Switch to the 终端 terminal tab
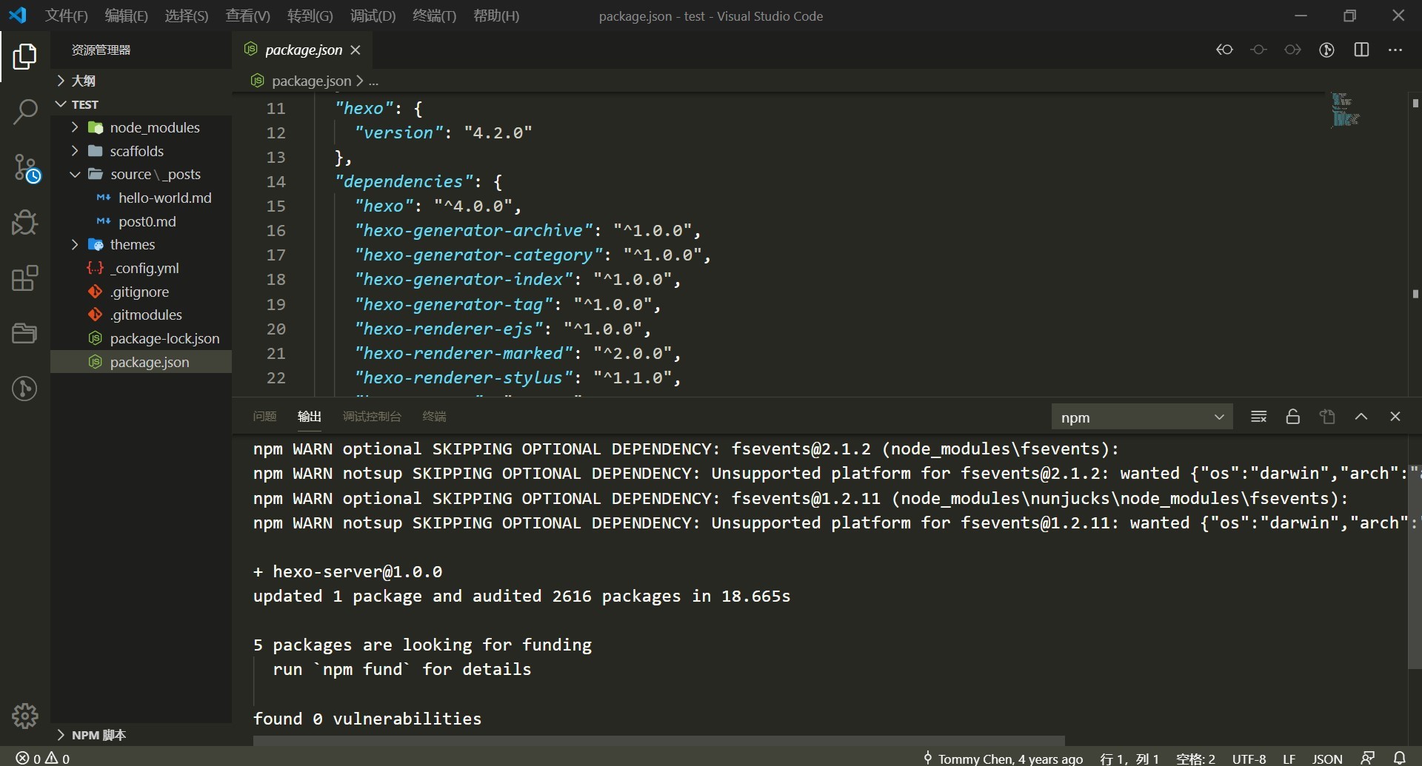Screen dimensions: 1422x766 click(x=434, y=417)
